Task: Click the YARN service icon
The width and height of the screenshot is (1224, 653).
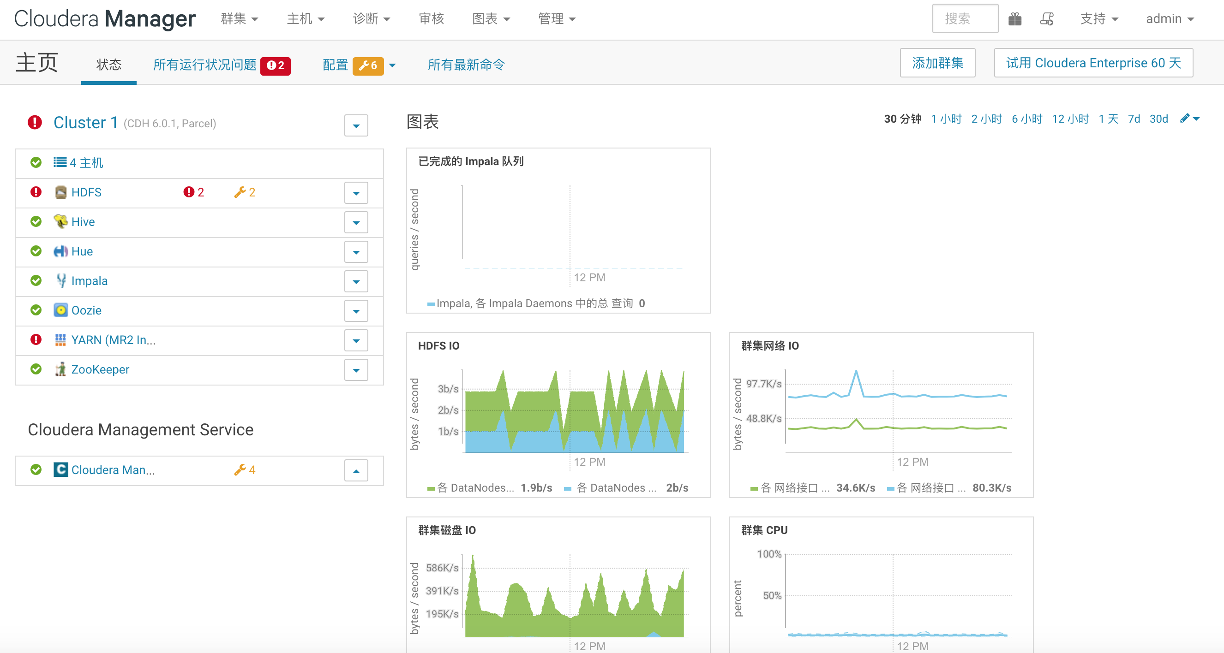Action: (60, 340)
